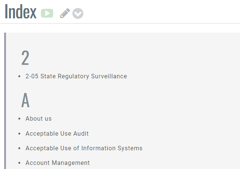Click the large 'A' section heading
240x169 pixels.
[25, 100]
